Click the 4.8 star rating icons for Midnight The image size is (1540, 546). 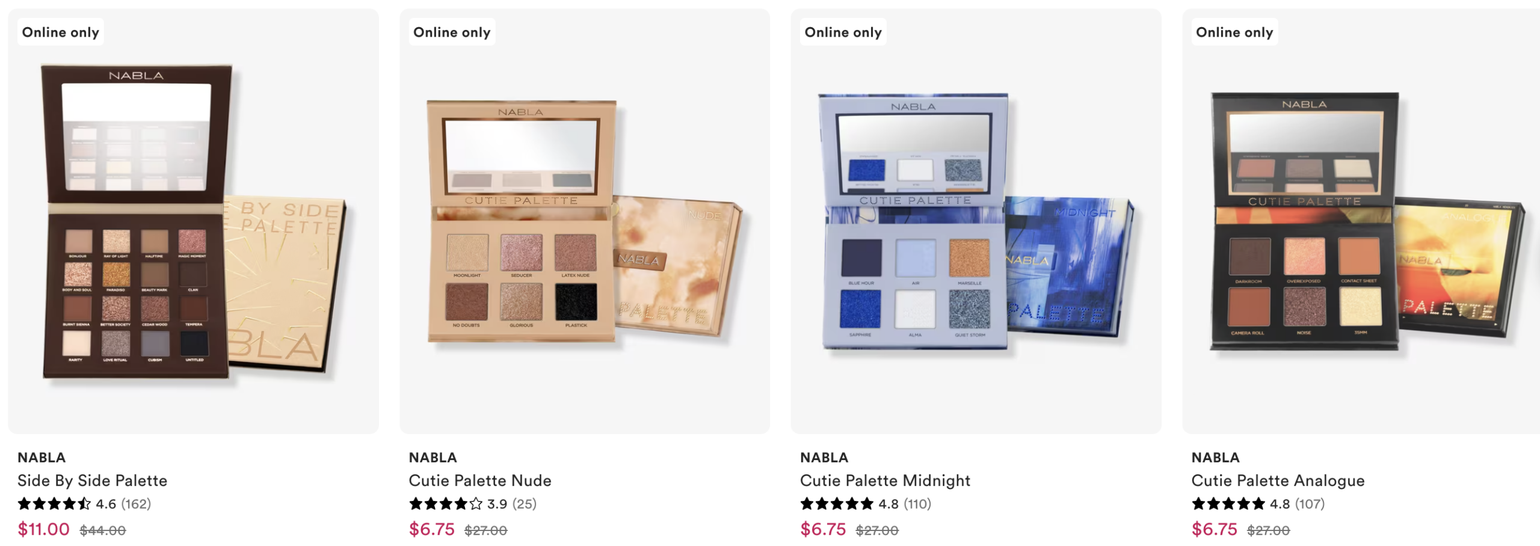coord(837,503)
